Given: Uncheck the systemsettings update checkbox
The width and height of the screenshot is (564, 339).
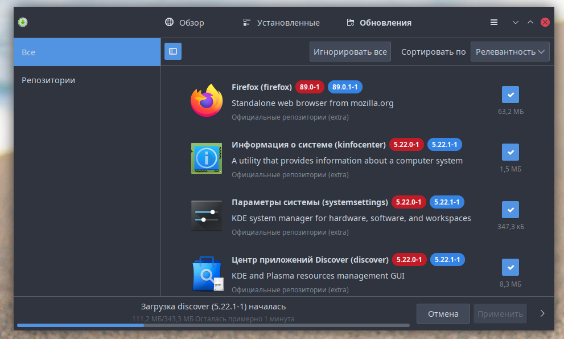Looking at the screenshot, I should 511,210.
